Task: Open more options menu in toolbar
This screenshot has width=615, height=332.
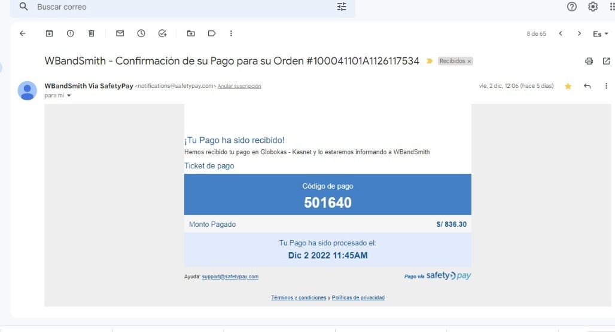Action: 231,33
